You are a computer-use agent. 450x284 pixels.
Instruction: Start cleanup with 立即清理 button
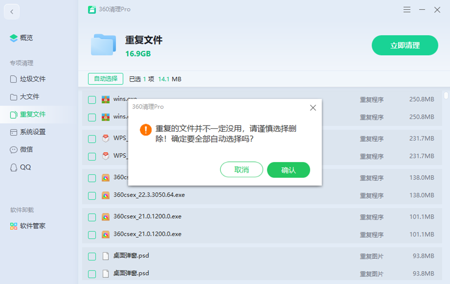tap(405, 45)
